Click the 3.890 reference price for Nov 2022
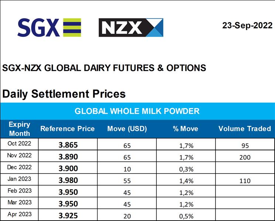275x221 pixels. [x=68, y=157]
